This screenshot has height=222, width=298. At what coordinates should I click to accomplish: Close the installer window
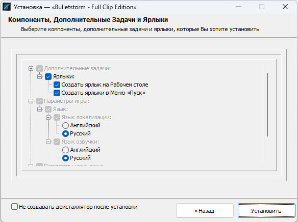[x=285, y=7]
